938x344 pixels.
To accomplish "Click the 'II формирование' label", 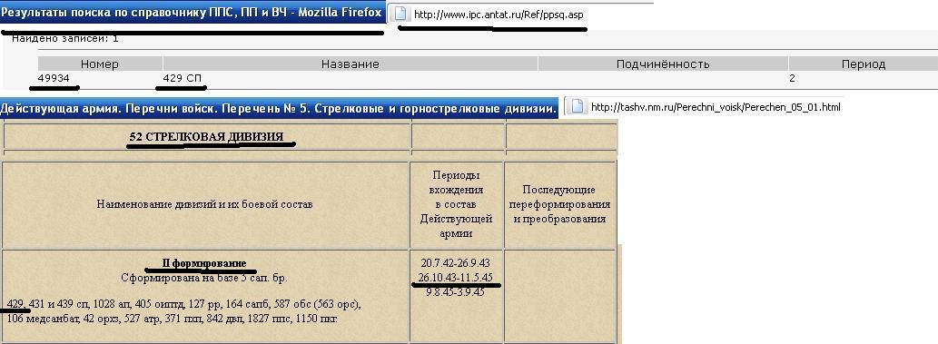I will click(x=204, y=263).
